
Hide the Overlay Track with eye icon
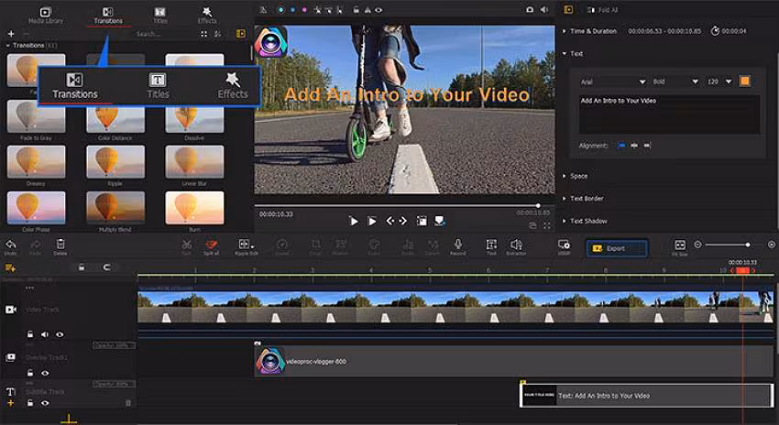point(45,373)
